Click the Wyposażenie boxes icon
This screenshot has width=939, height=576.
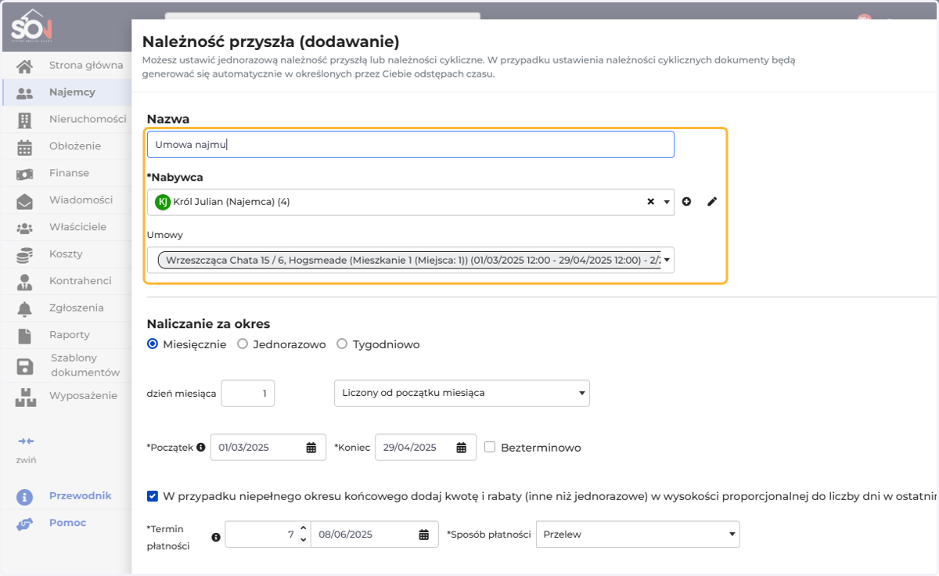point(25,396)
